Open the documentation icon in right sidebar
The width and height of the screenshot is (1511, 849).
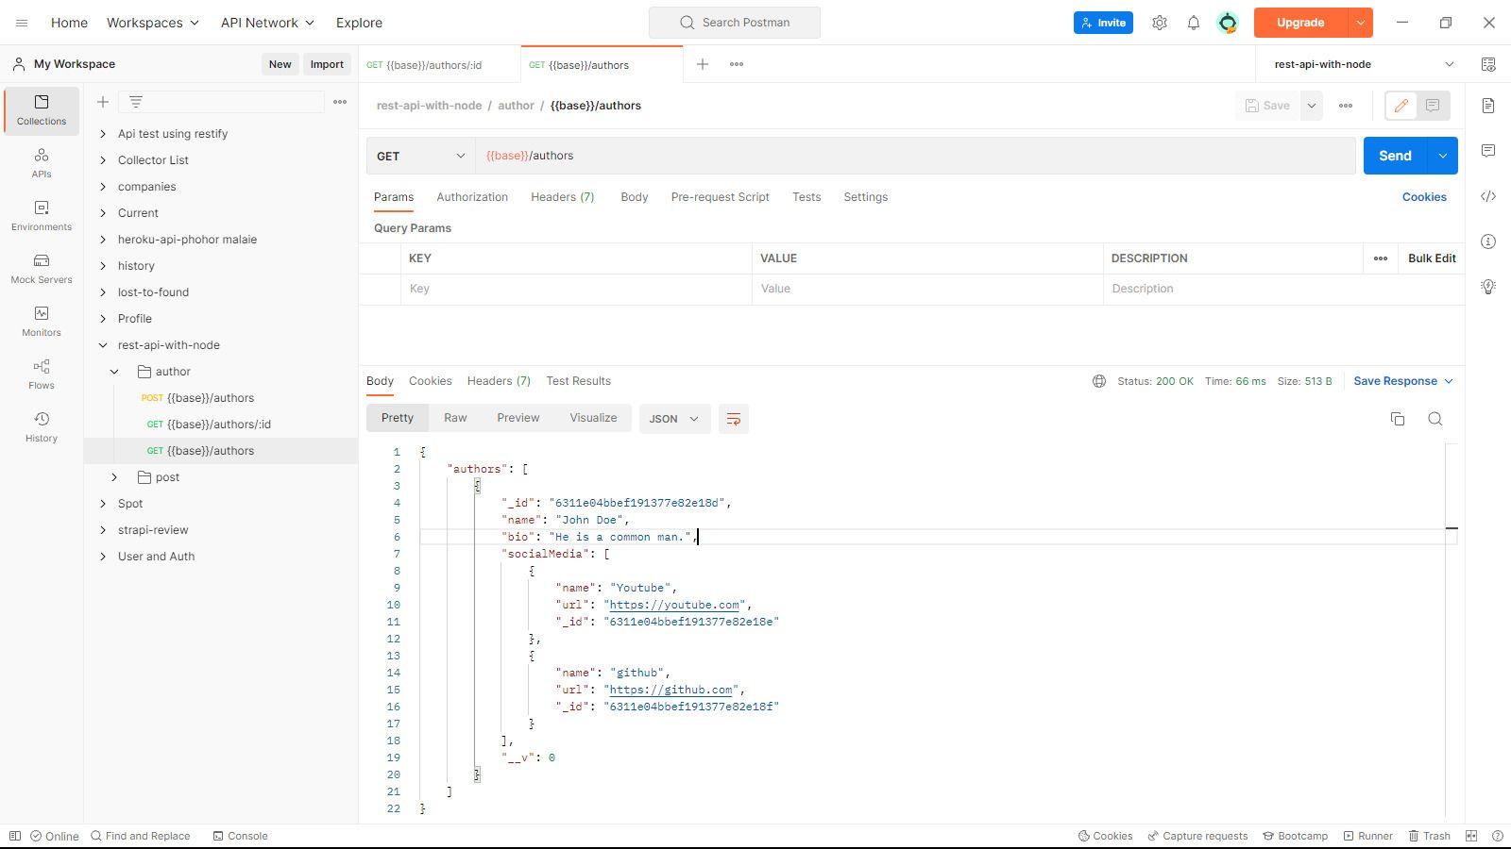pyautogui.click(x=1488, y=106)
